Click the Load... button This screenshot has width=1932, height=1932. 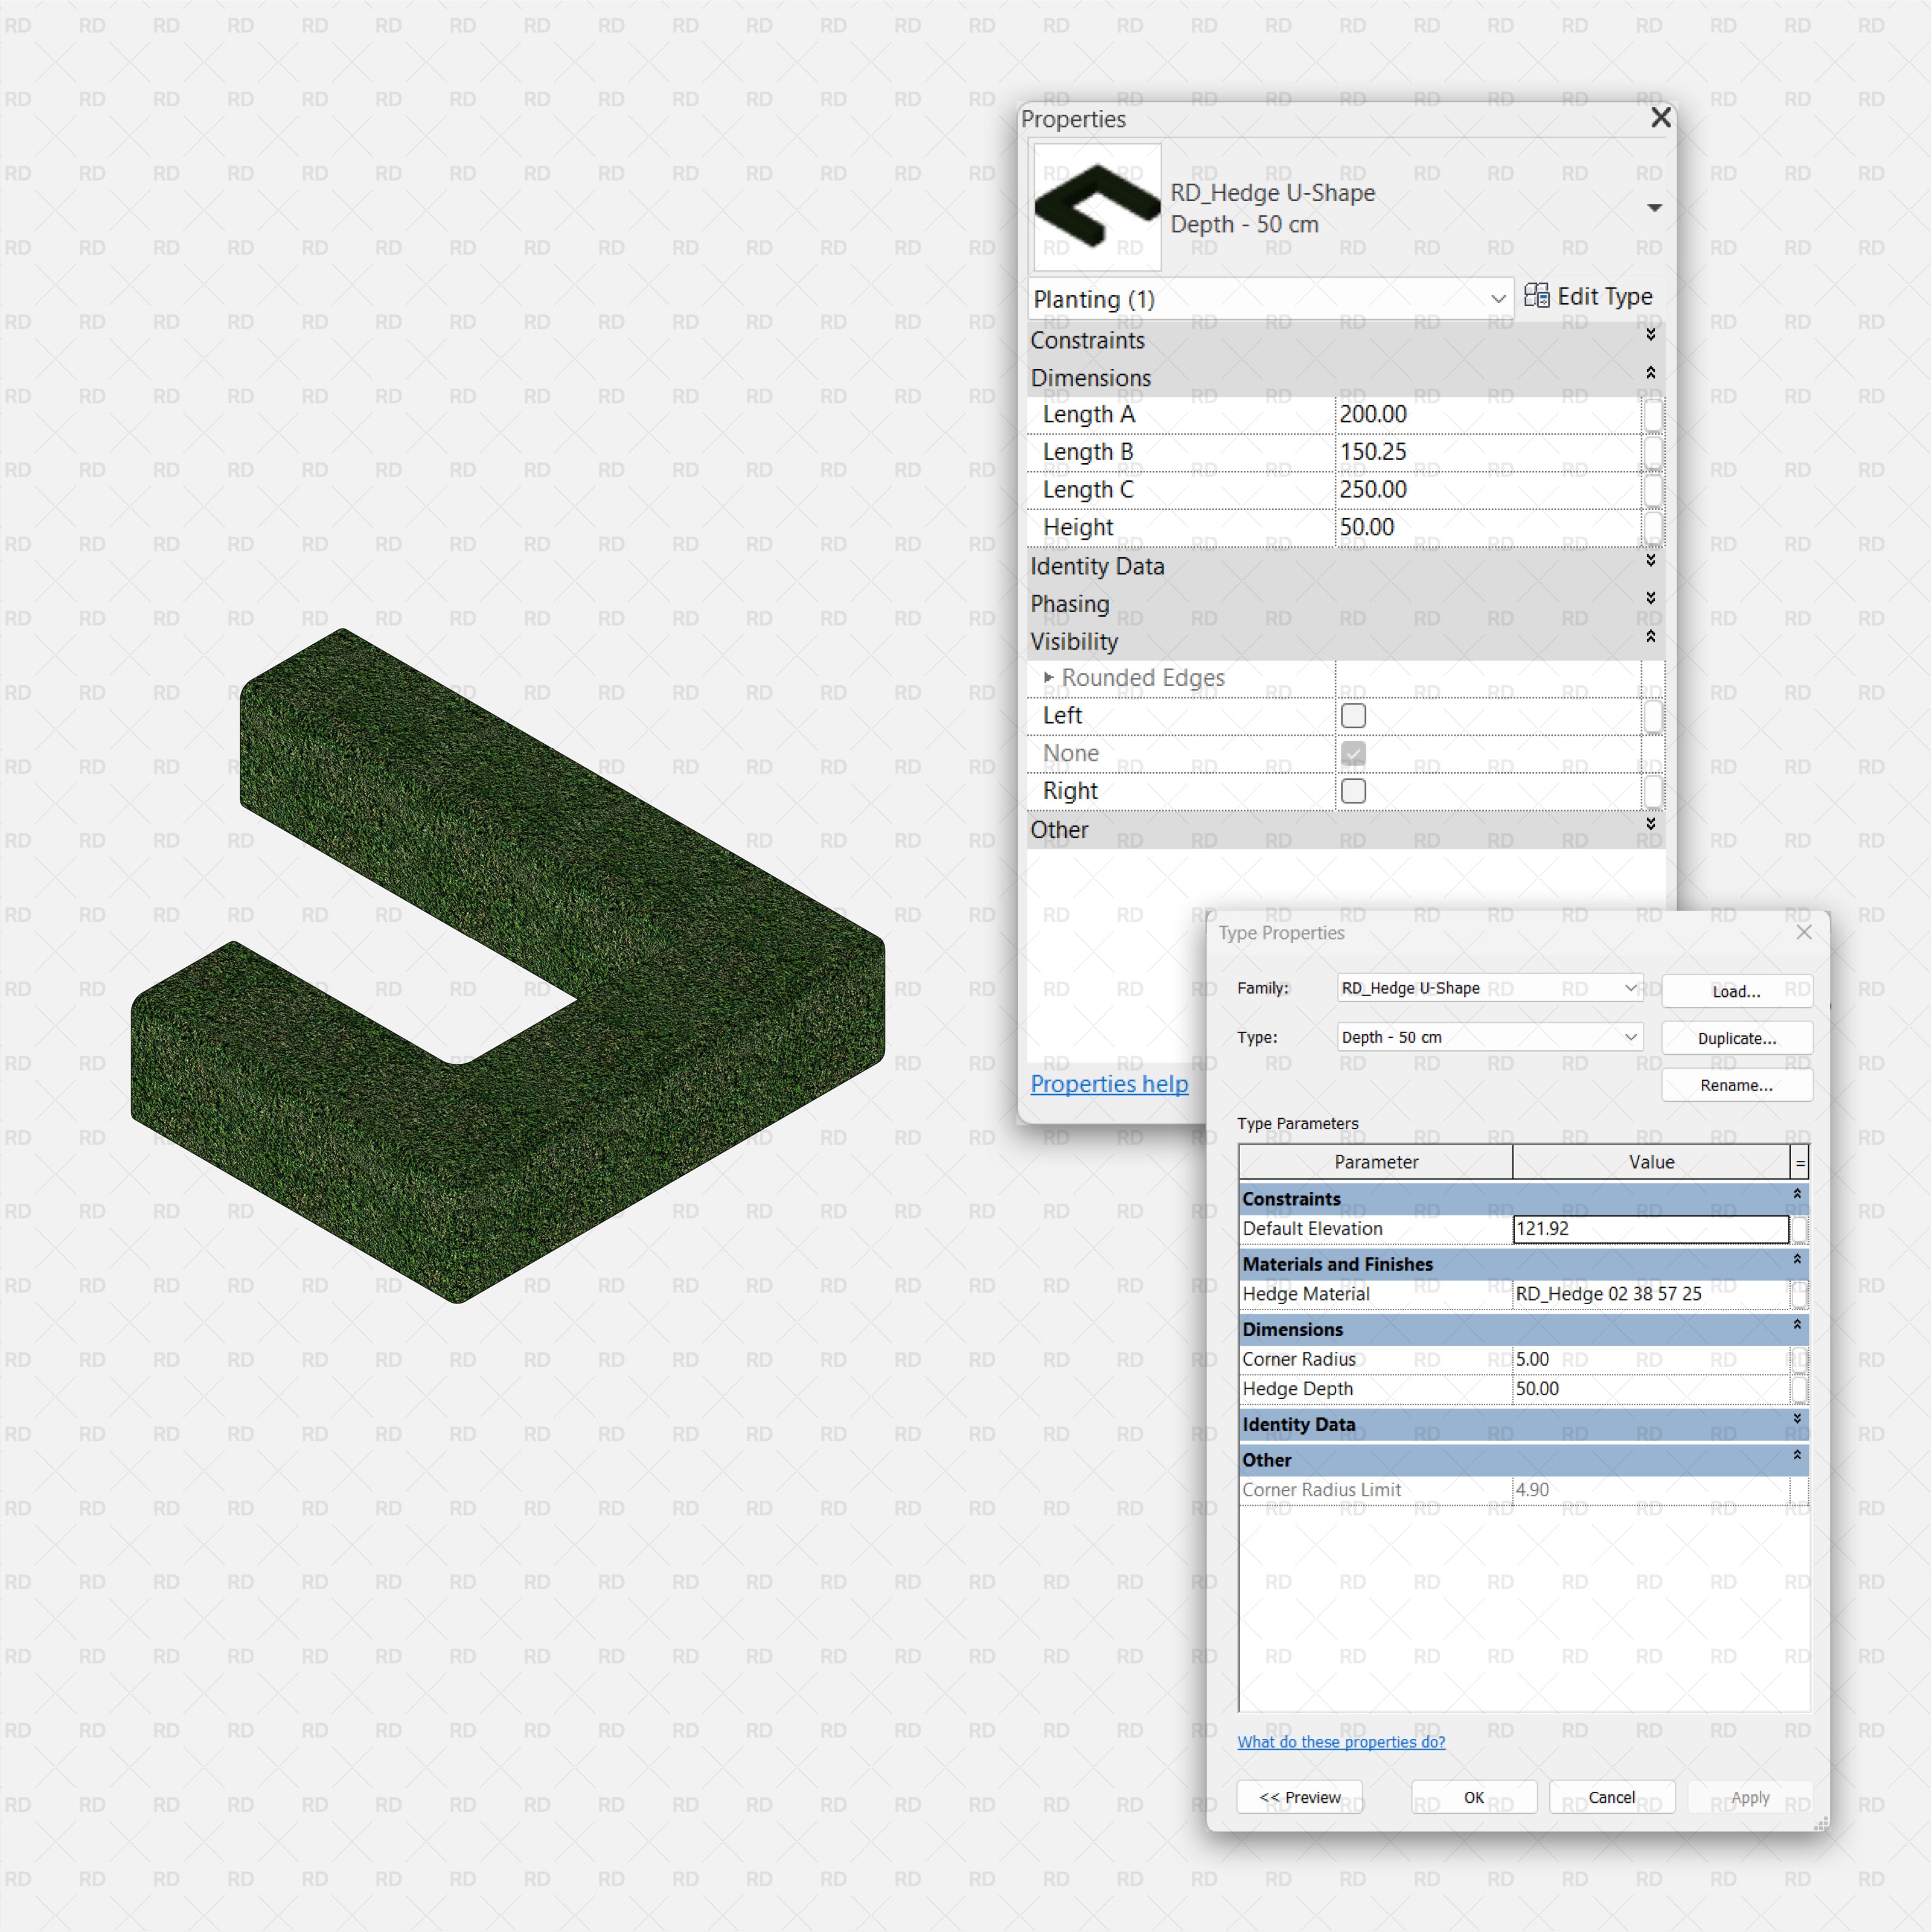point(1736,991)
